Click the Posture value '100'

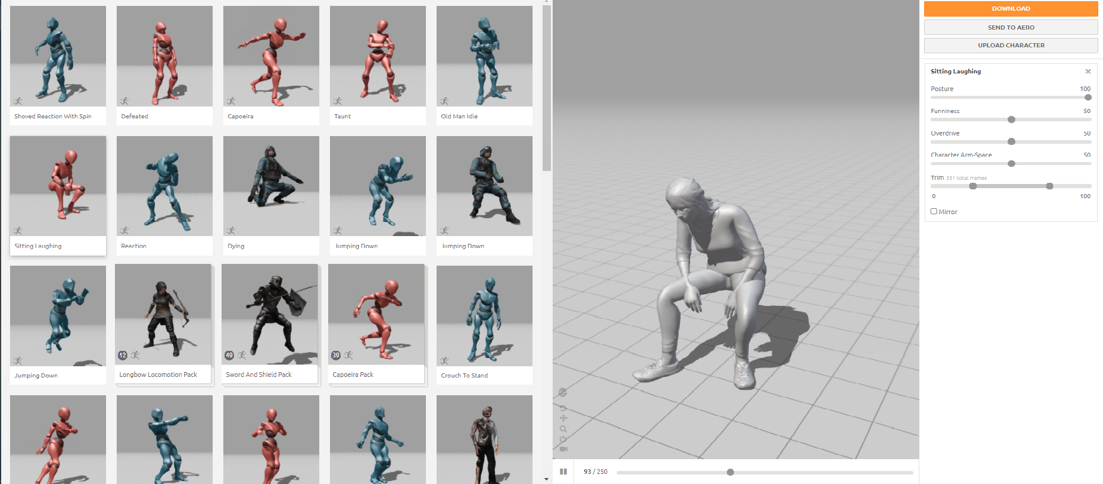click(x=1085, y=89)
